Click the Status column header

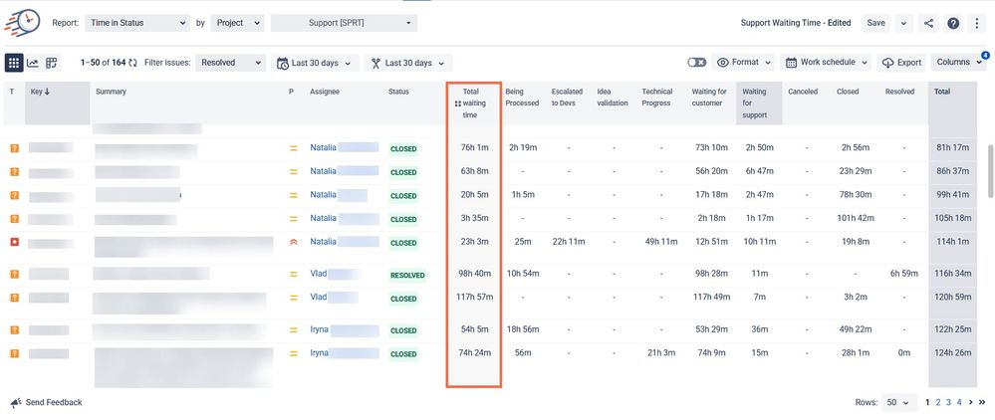click(398, 92)
